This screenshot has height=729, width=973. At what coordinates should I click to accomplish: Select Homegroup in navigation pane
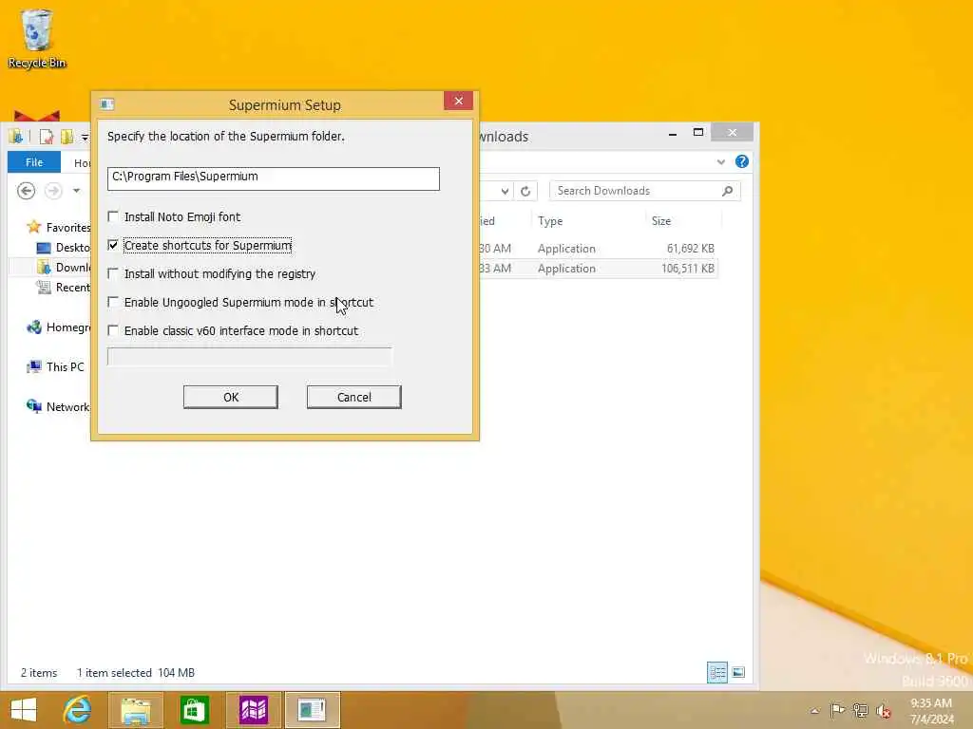58,327
